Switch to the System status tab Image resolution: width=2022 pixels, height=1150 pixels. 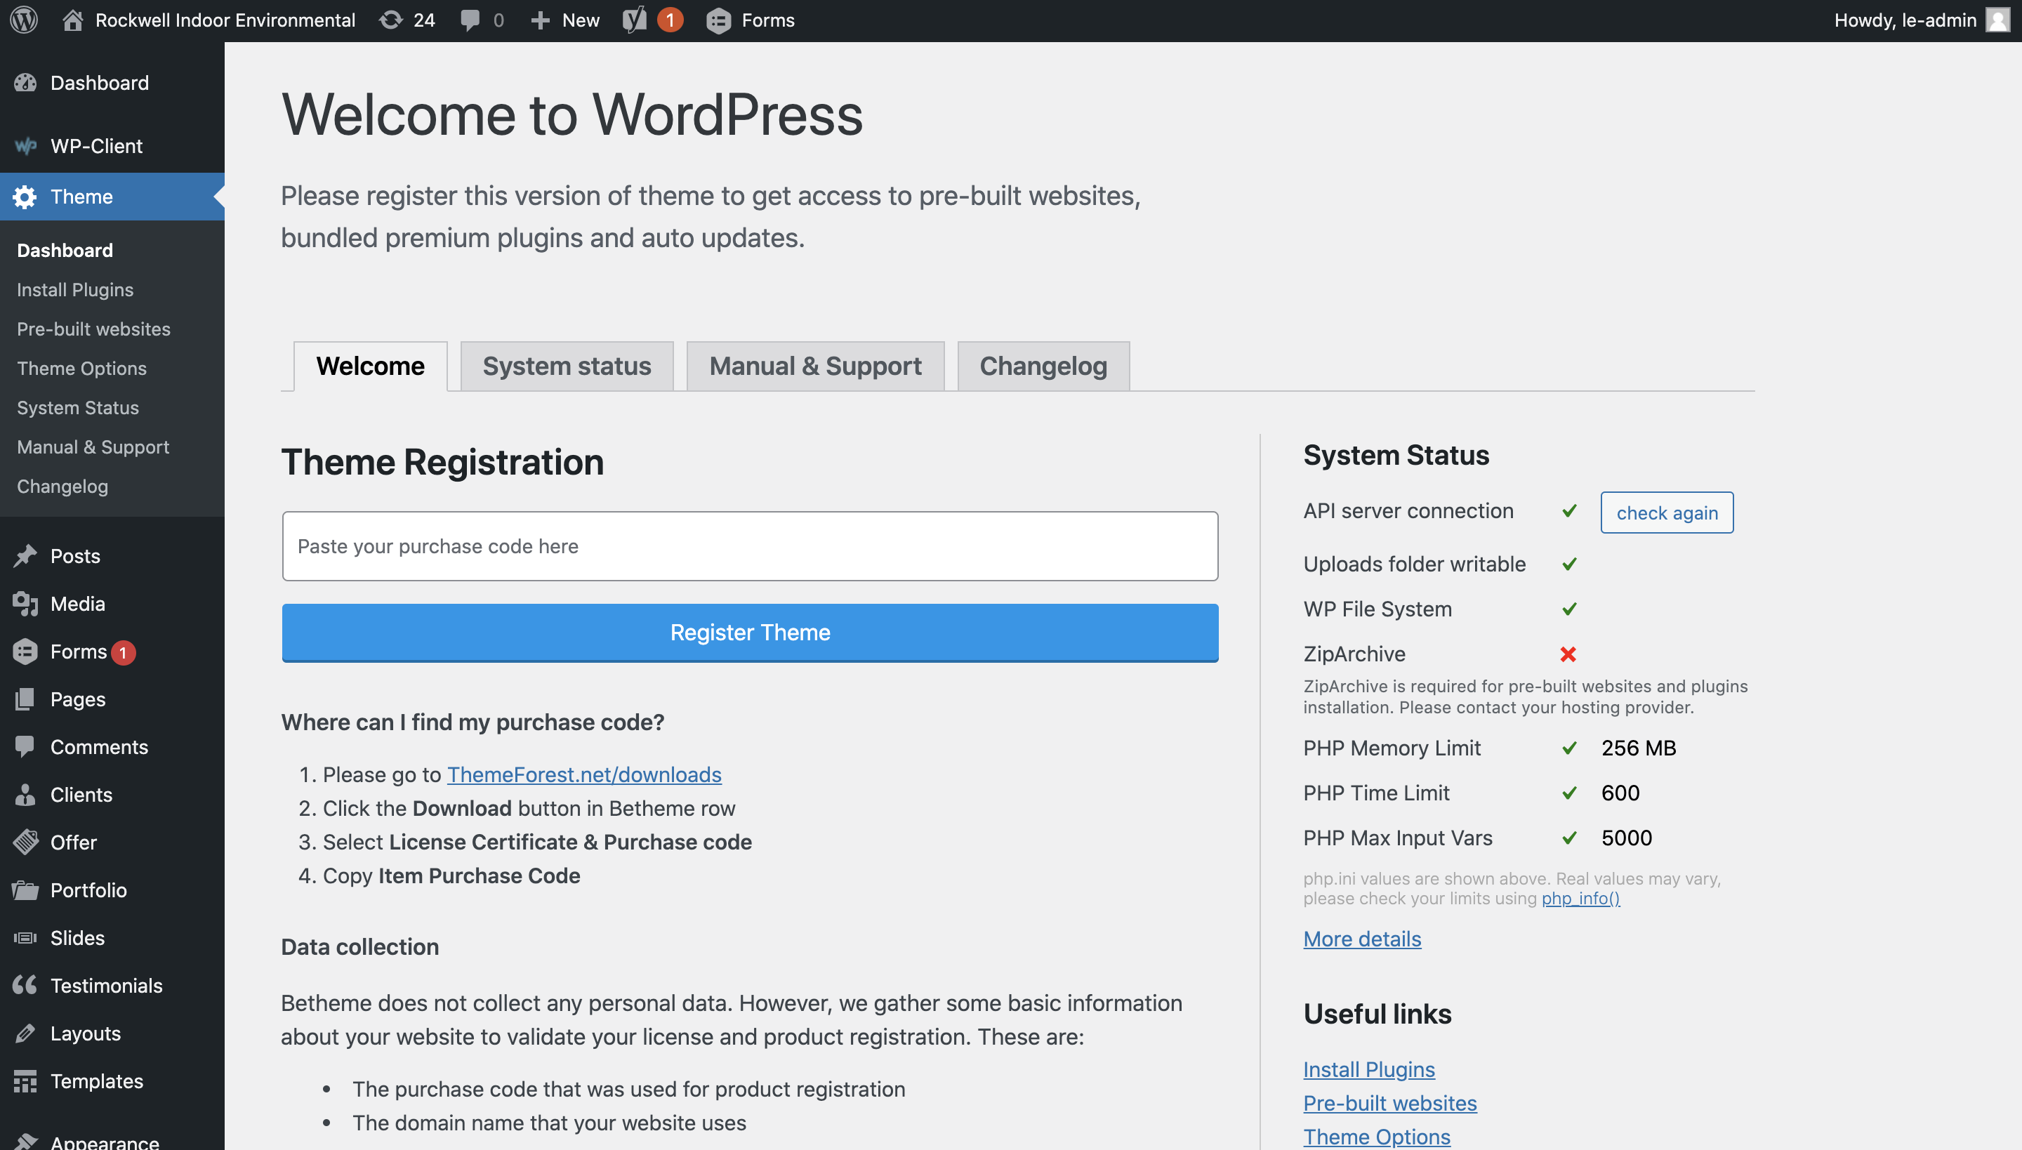[x=567, y=366]
